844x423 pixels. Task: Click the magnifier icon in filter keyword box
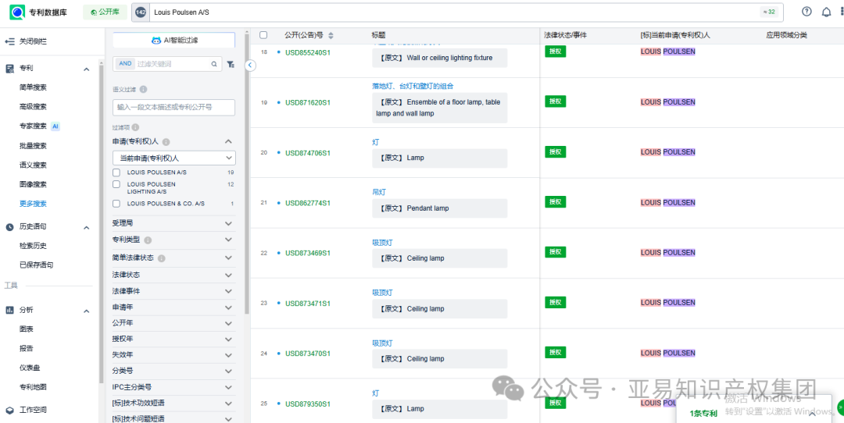(214, 64)
